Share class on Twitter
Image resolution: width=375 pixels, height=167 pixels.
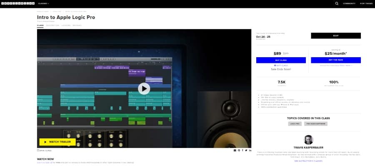point(246,150)
